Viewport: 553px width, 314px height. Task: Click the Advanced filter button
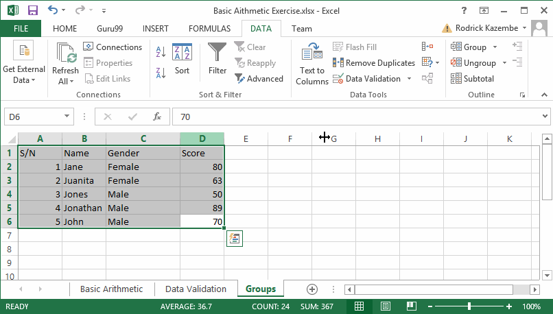pos(259,79)
